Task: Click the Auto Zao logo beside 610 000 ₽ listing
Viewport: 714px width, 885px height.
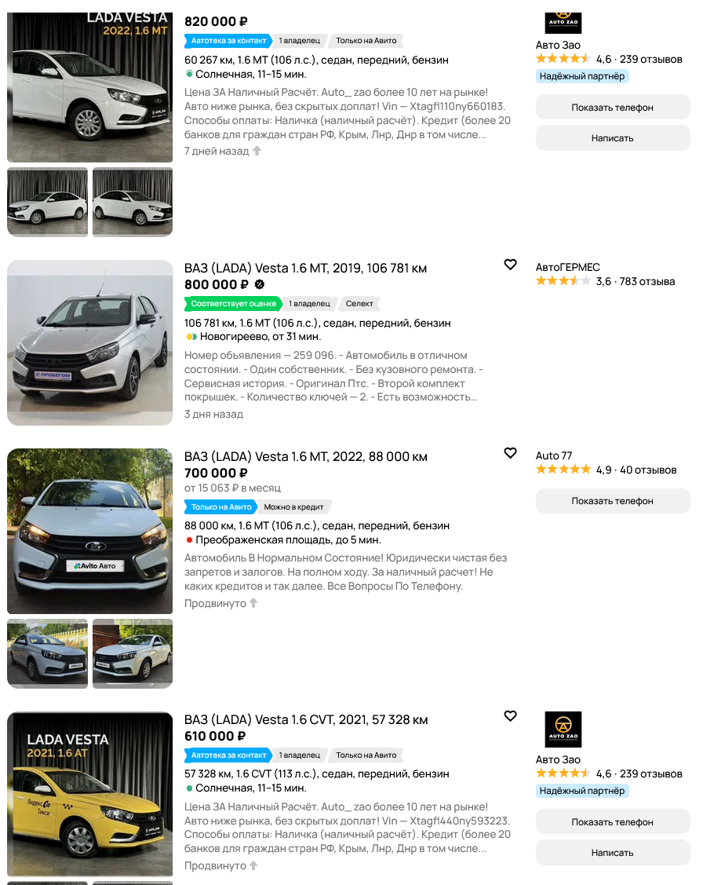Action: 563,730
